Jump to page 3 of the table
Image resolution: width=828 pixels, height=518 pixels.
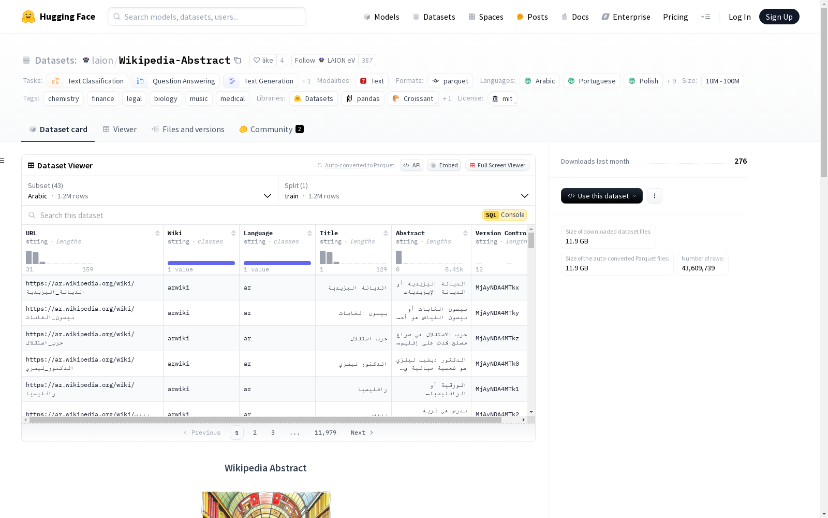tap(273, 433)
